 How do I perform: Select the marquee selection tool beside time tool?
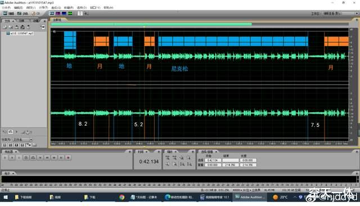click(x=86, y=13)
